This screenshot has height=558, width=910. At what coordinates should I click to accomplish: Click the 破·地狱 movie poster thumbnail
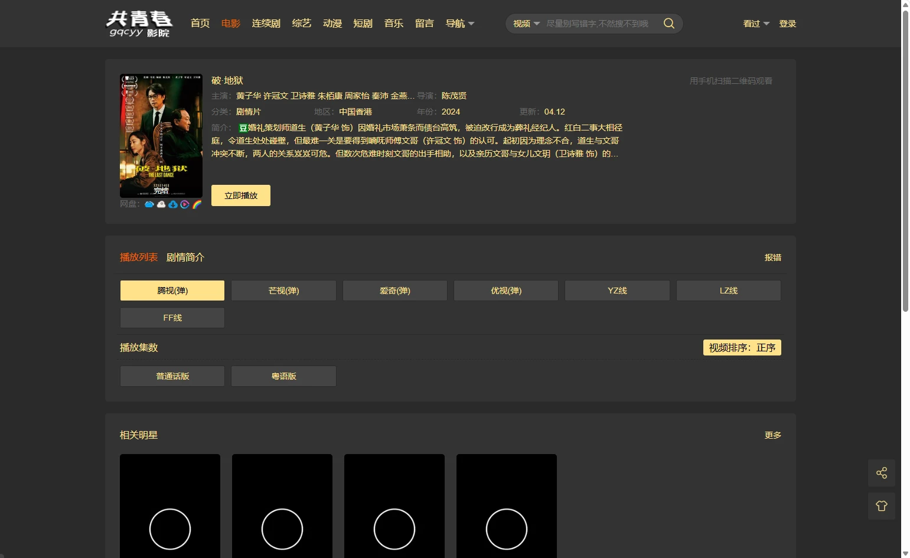tap(161, 136)
